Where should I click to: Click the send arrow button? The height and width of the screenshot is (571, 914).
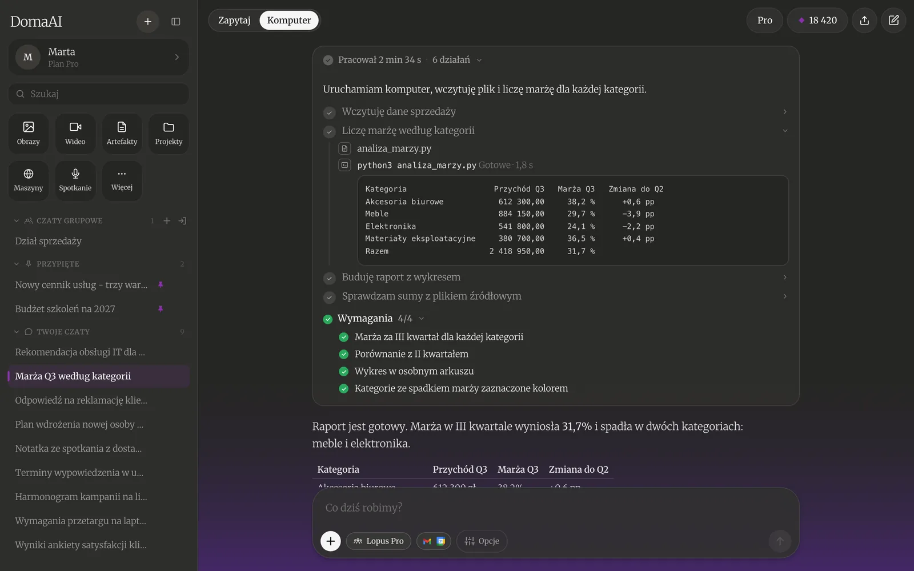[780, 541]
